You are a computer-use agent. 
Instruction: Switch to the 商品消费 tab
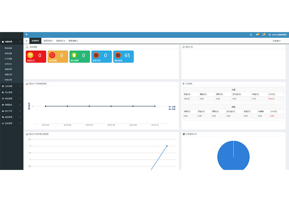coord(72,41)
